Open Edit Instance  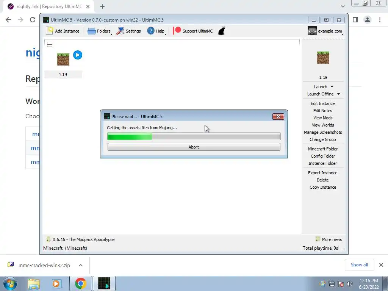(323, 103)
